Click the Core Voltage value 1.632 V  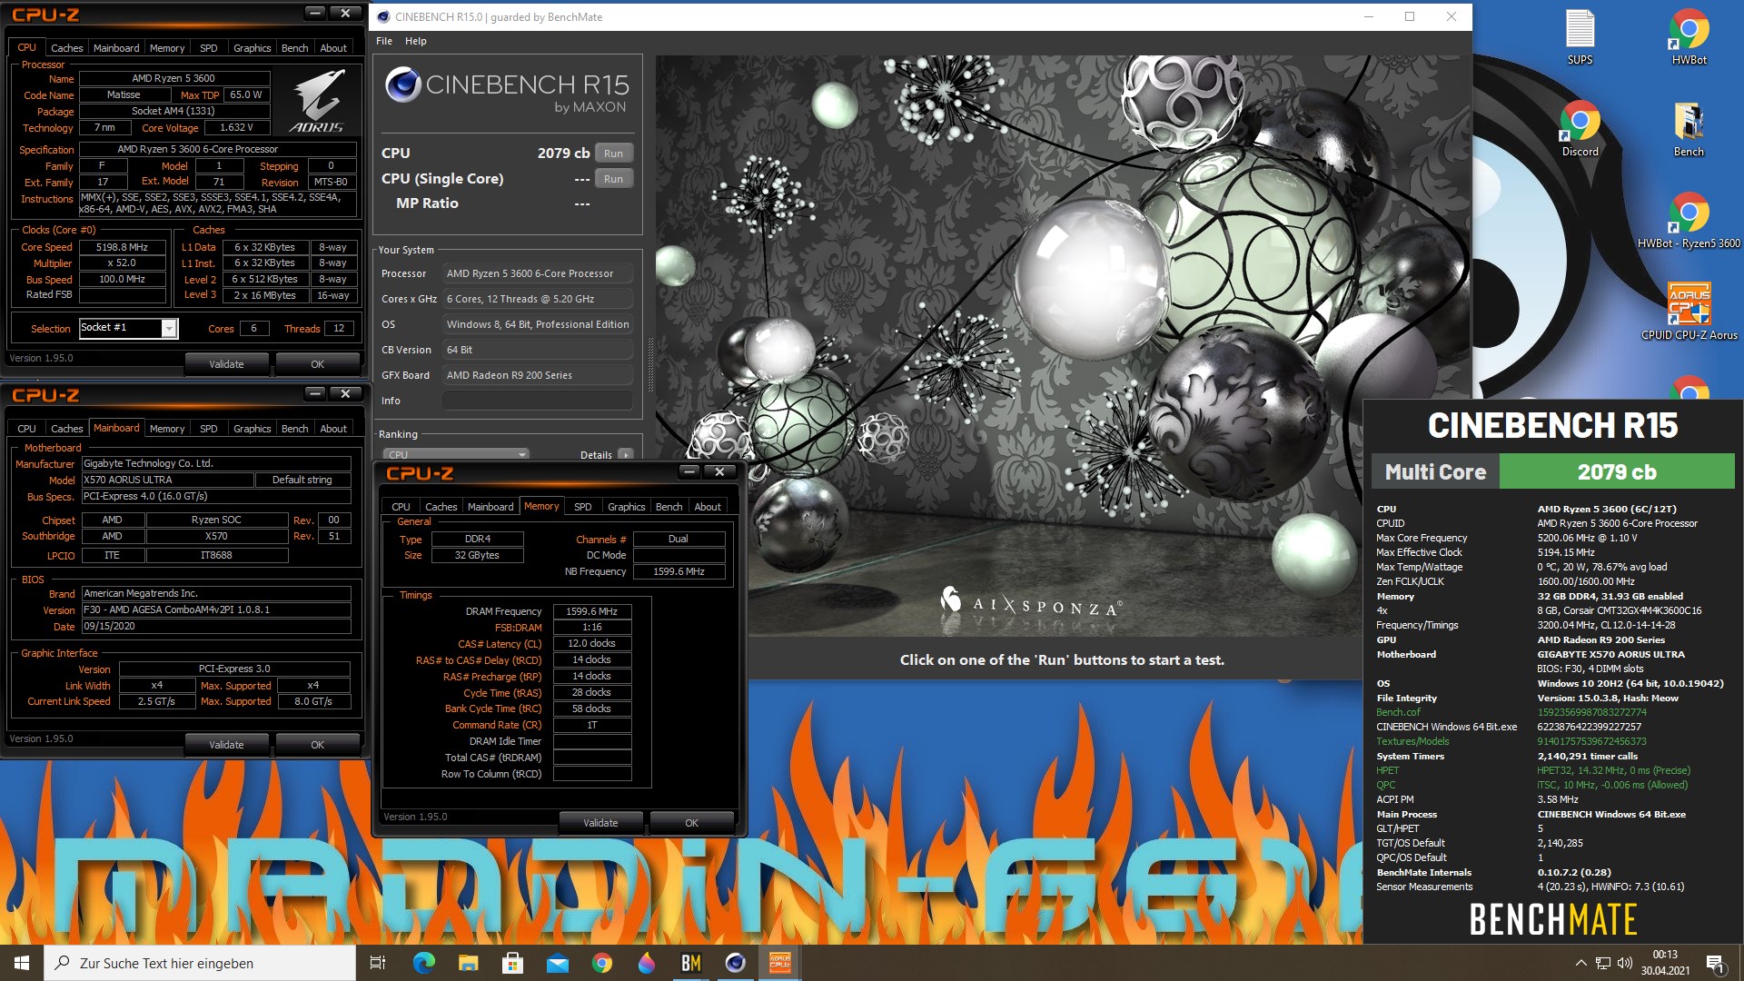(x=236, y=128)
